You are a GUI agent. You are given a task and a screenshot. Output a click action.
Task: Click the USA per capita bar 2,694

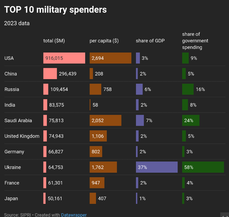click(110, 58)
